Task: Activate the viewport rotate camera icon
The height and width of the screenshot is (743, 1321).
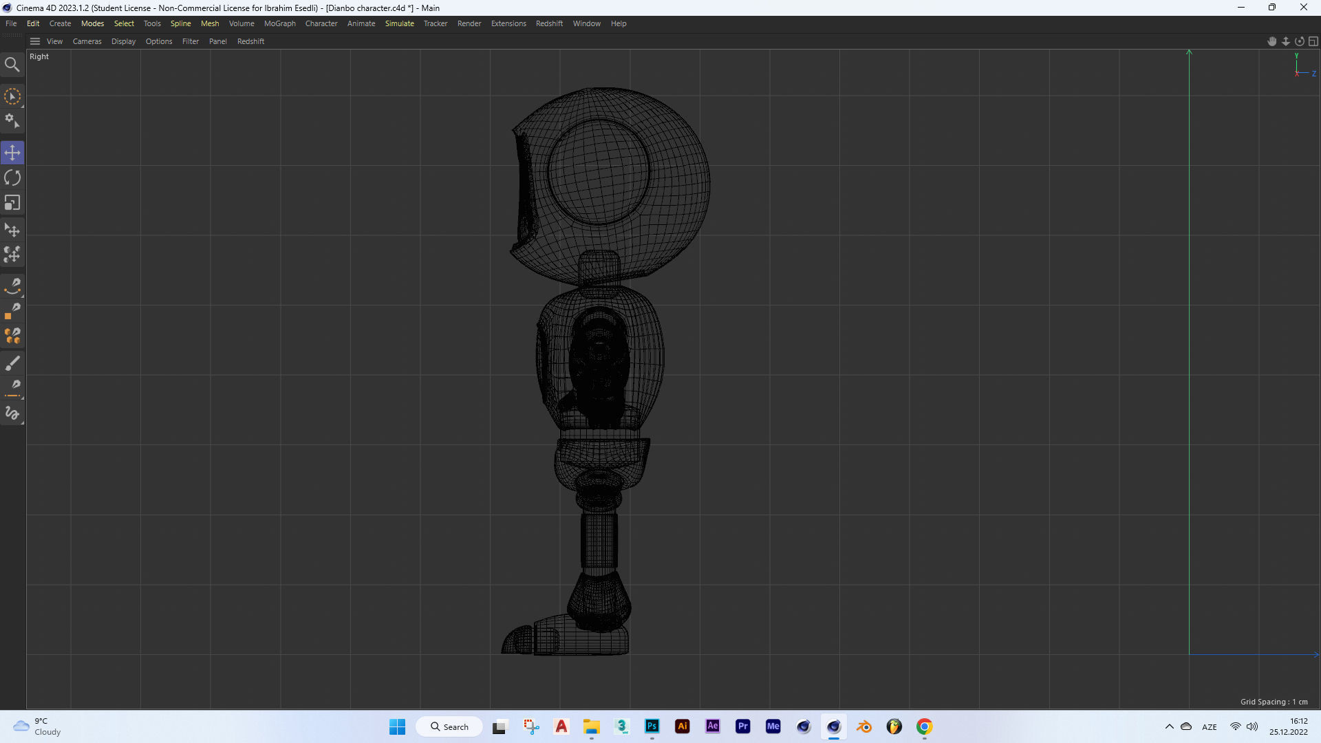Action: coord(1300,41)
